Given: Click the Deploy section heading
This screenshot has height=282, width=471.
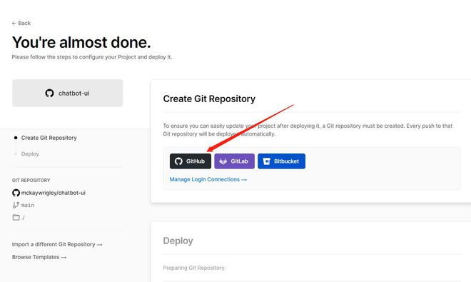Looking at the screenshot, I should tap(178, 241).
